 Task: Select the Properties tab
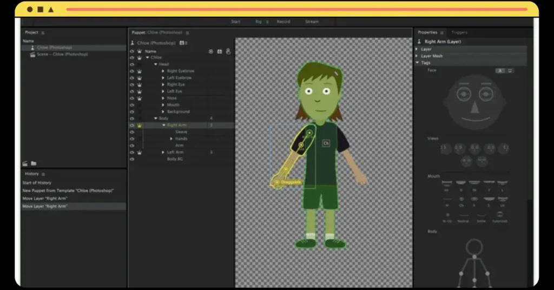427,32
